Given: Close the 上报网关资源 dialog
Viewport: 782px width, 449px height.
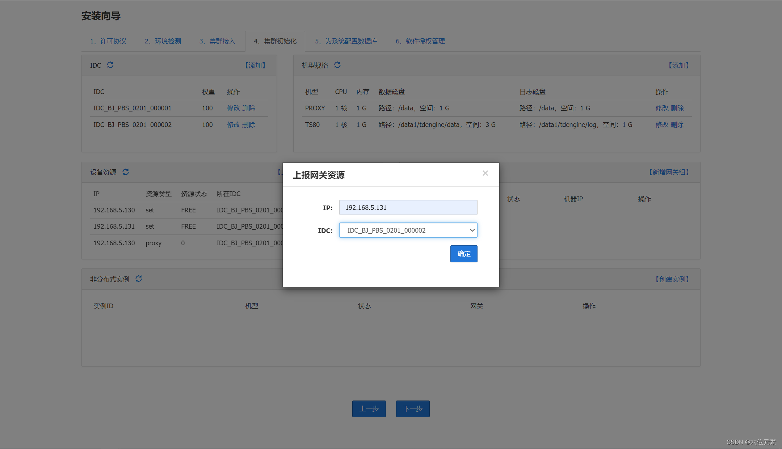Looking at the screenshot, I should [x=485, y=173].
